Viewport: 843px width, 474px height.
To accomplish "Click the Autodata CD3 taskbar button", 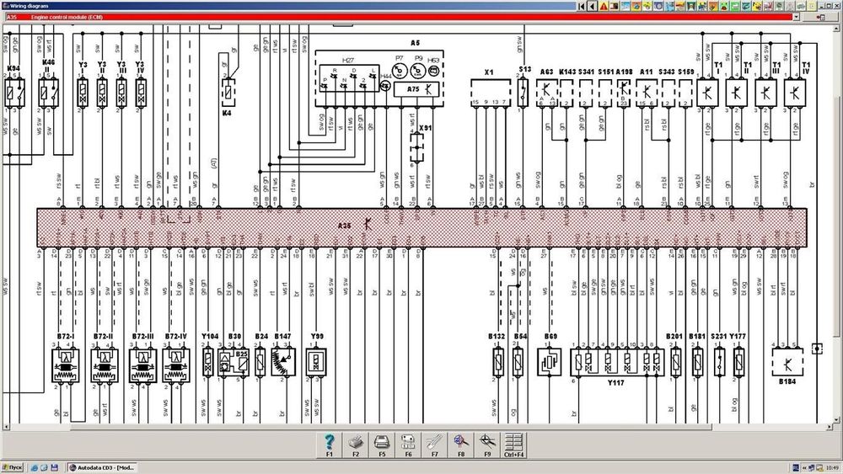I will (101, 467).
